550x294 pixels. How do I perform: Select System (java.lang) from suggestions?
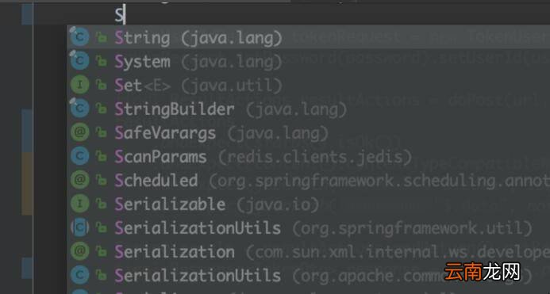coord(308,61)
